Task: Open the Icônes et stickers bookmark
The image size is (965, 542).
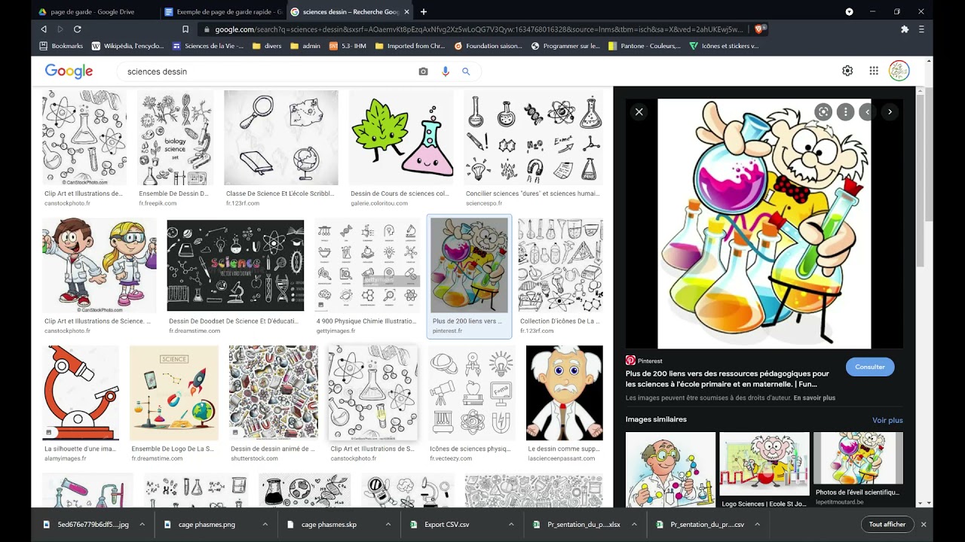Action: [x=725, y=46]
